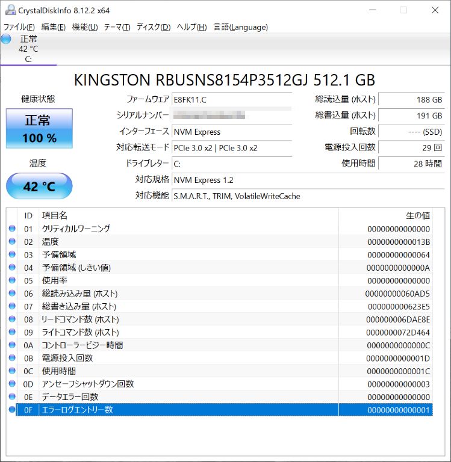Click status dot of row 03 予備領域

click(12, 254)
